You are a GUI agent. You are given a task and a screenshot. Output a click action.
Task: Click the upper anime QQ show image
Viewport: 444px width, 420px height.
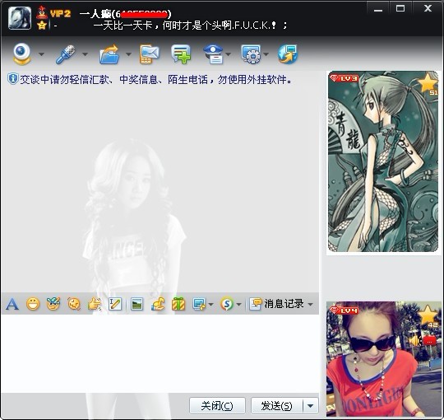click(383, 161)
